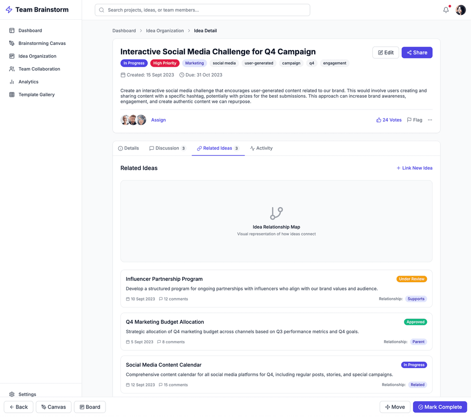Focus the search projects input field
471x417 pixels.
pos(202,10)
